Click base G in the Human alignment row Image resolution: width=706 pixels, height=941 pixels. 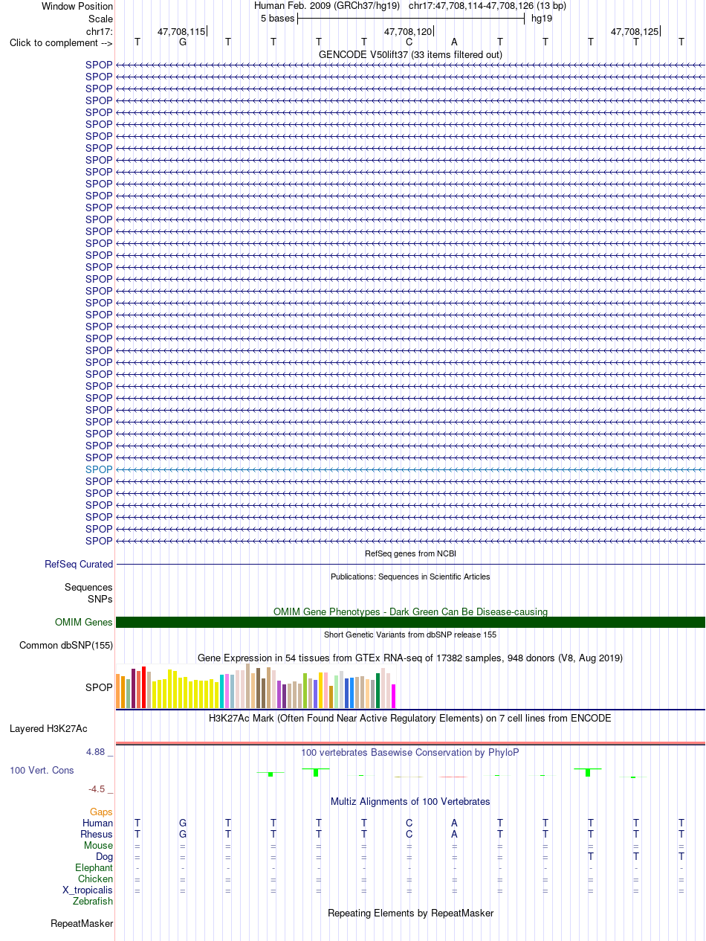pos(183,823)
